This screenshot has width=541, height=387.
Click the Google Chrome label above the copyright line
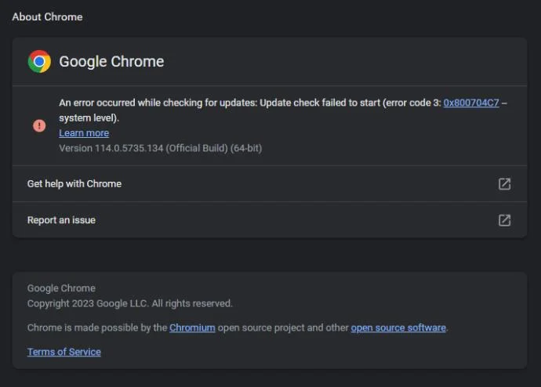(61, 288)
